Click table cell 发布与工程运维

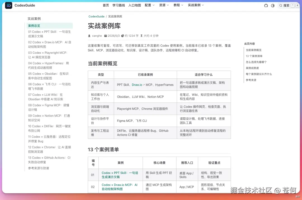pos(101,133)
